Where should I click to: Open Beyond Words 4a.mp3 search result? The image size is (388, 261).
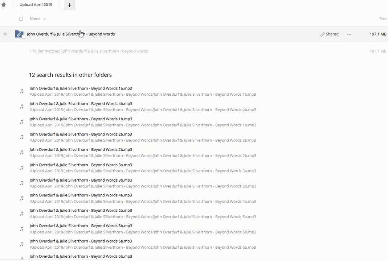click(81, 195)
